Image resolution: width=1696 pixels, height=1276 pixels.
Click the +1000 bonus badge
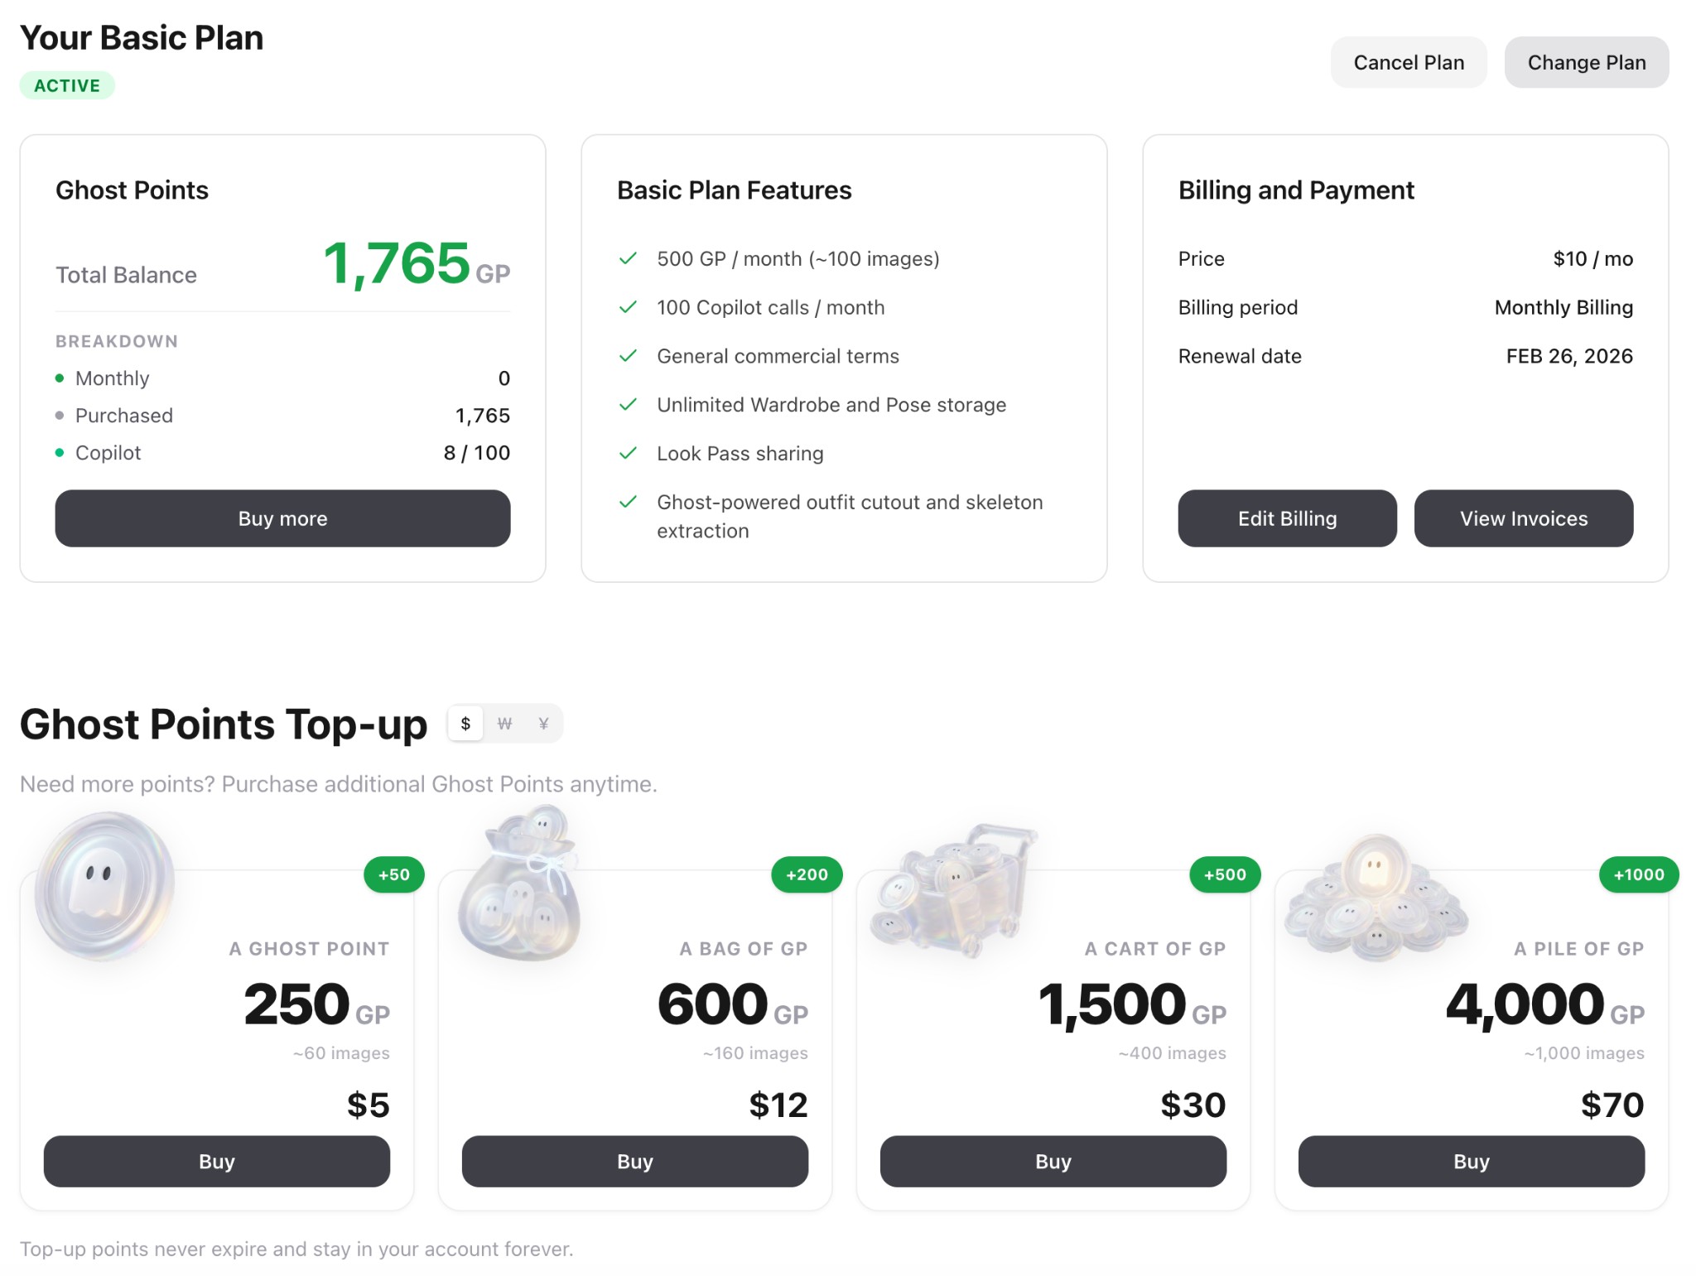[1639, 874]
